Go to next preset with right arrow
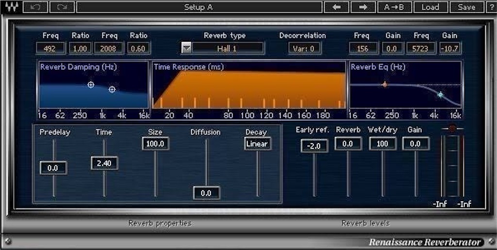Viewport: 497px width, 250px height. click(x=363, y=7)
